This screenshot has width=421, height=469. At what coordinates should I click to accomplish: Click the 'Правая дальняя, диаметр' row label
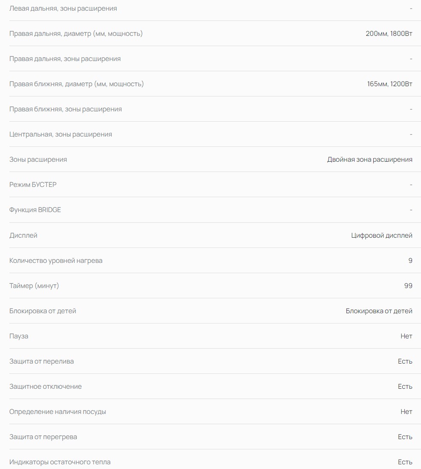76,33
